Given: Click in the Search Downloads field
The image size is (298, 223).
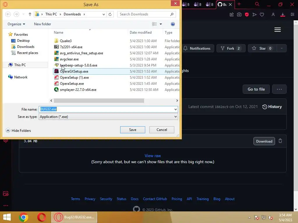Looking at the screenshot, I should pyautogui.click(x=146, y=14).
